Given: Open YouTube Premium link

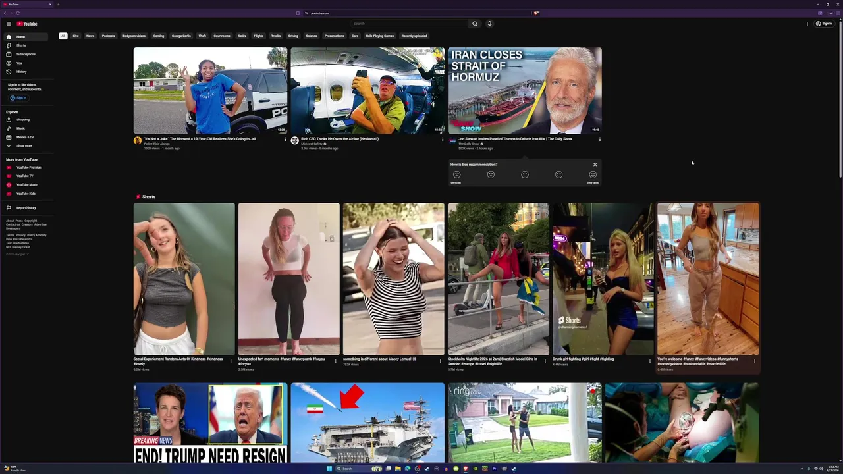Looking at the screenshot, I should tap(24, 167).
